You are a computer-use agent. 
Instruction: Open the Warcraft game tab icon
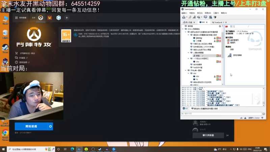click(x=50, y=18)
